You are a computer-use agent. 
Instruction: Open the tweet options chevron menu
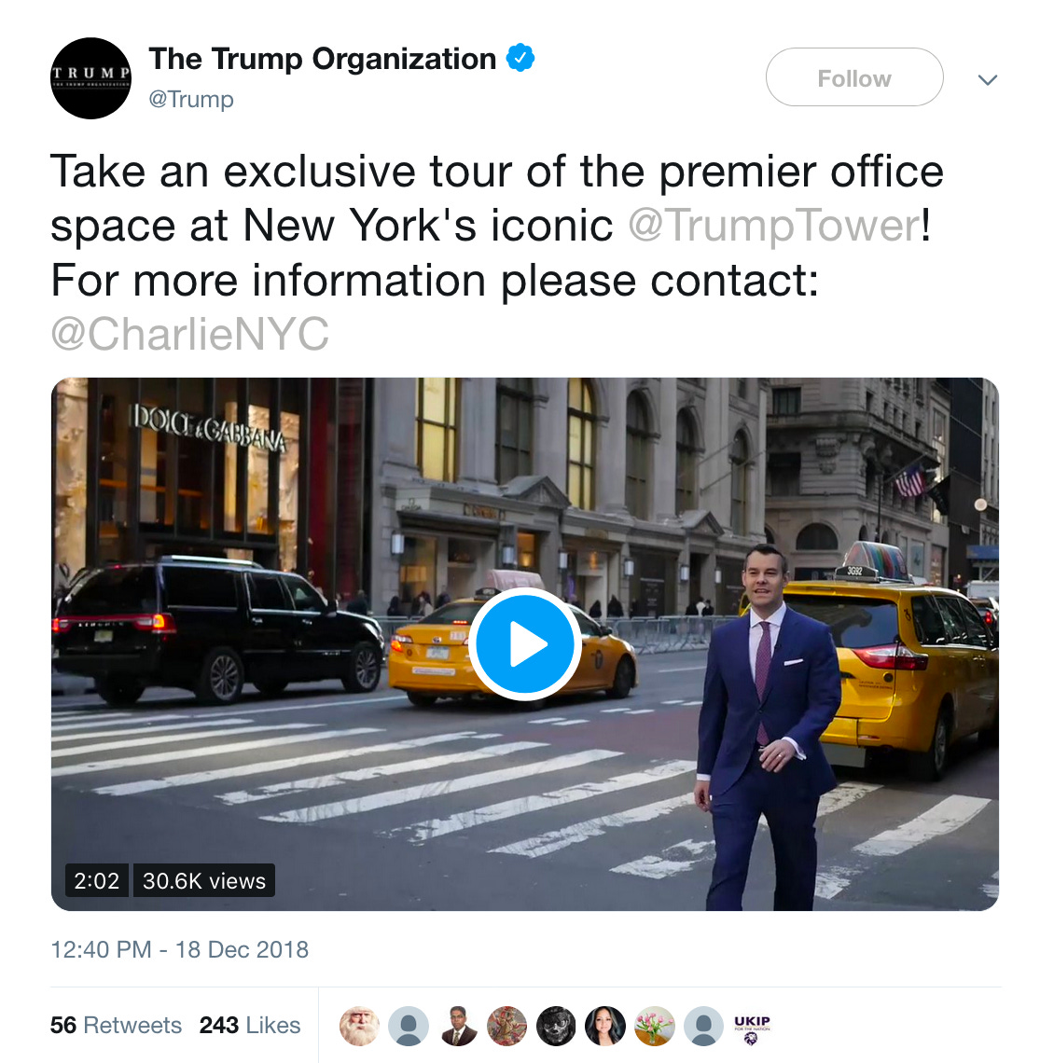coord(988,79)
